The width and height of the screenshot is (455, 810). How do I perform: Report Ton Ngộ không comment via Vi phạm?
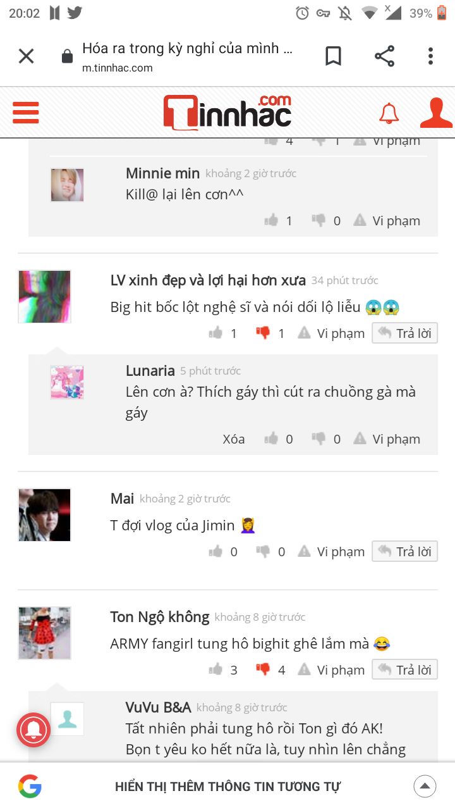tap(332, 670)
